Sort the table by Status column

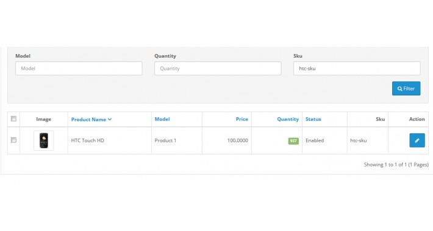[313, 119]
